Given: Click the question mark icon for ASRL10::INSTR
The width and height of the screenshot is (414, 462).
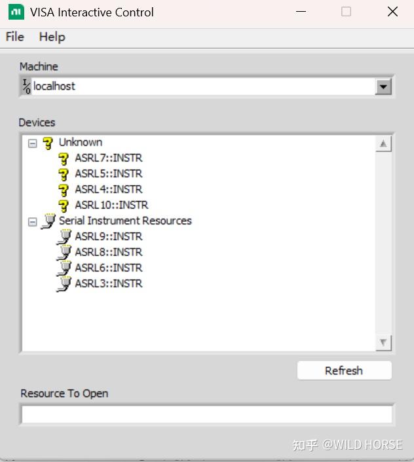Looking at the screenshot, I should (x=64, y=205).
